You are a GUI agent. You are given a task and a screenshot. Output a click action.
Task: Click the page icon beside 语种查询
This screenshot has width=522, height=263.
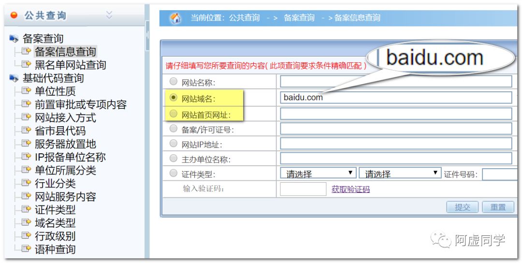click(x=27, y=248)
